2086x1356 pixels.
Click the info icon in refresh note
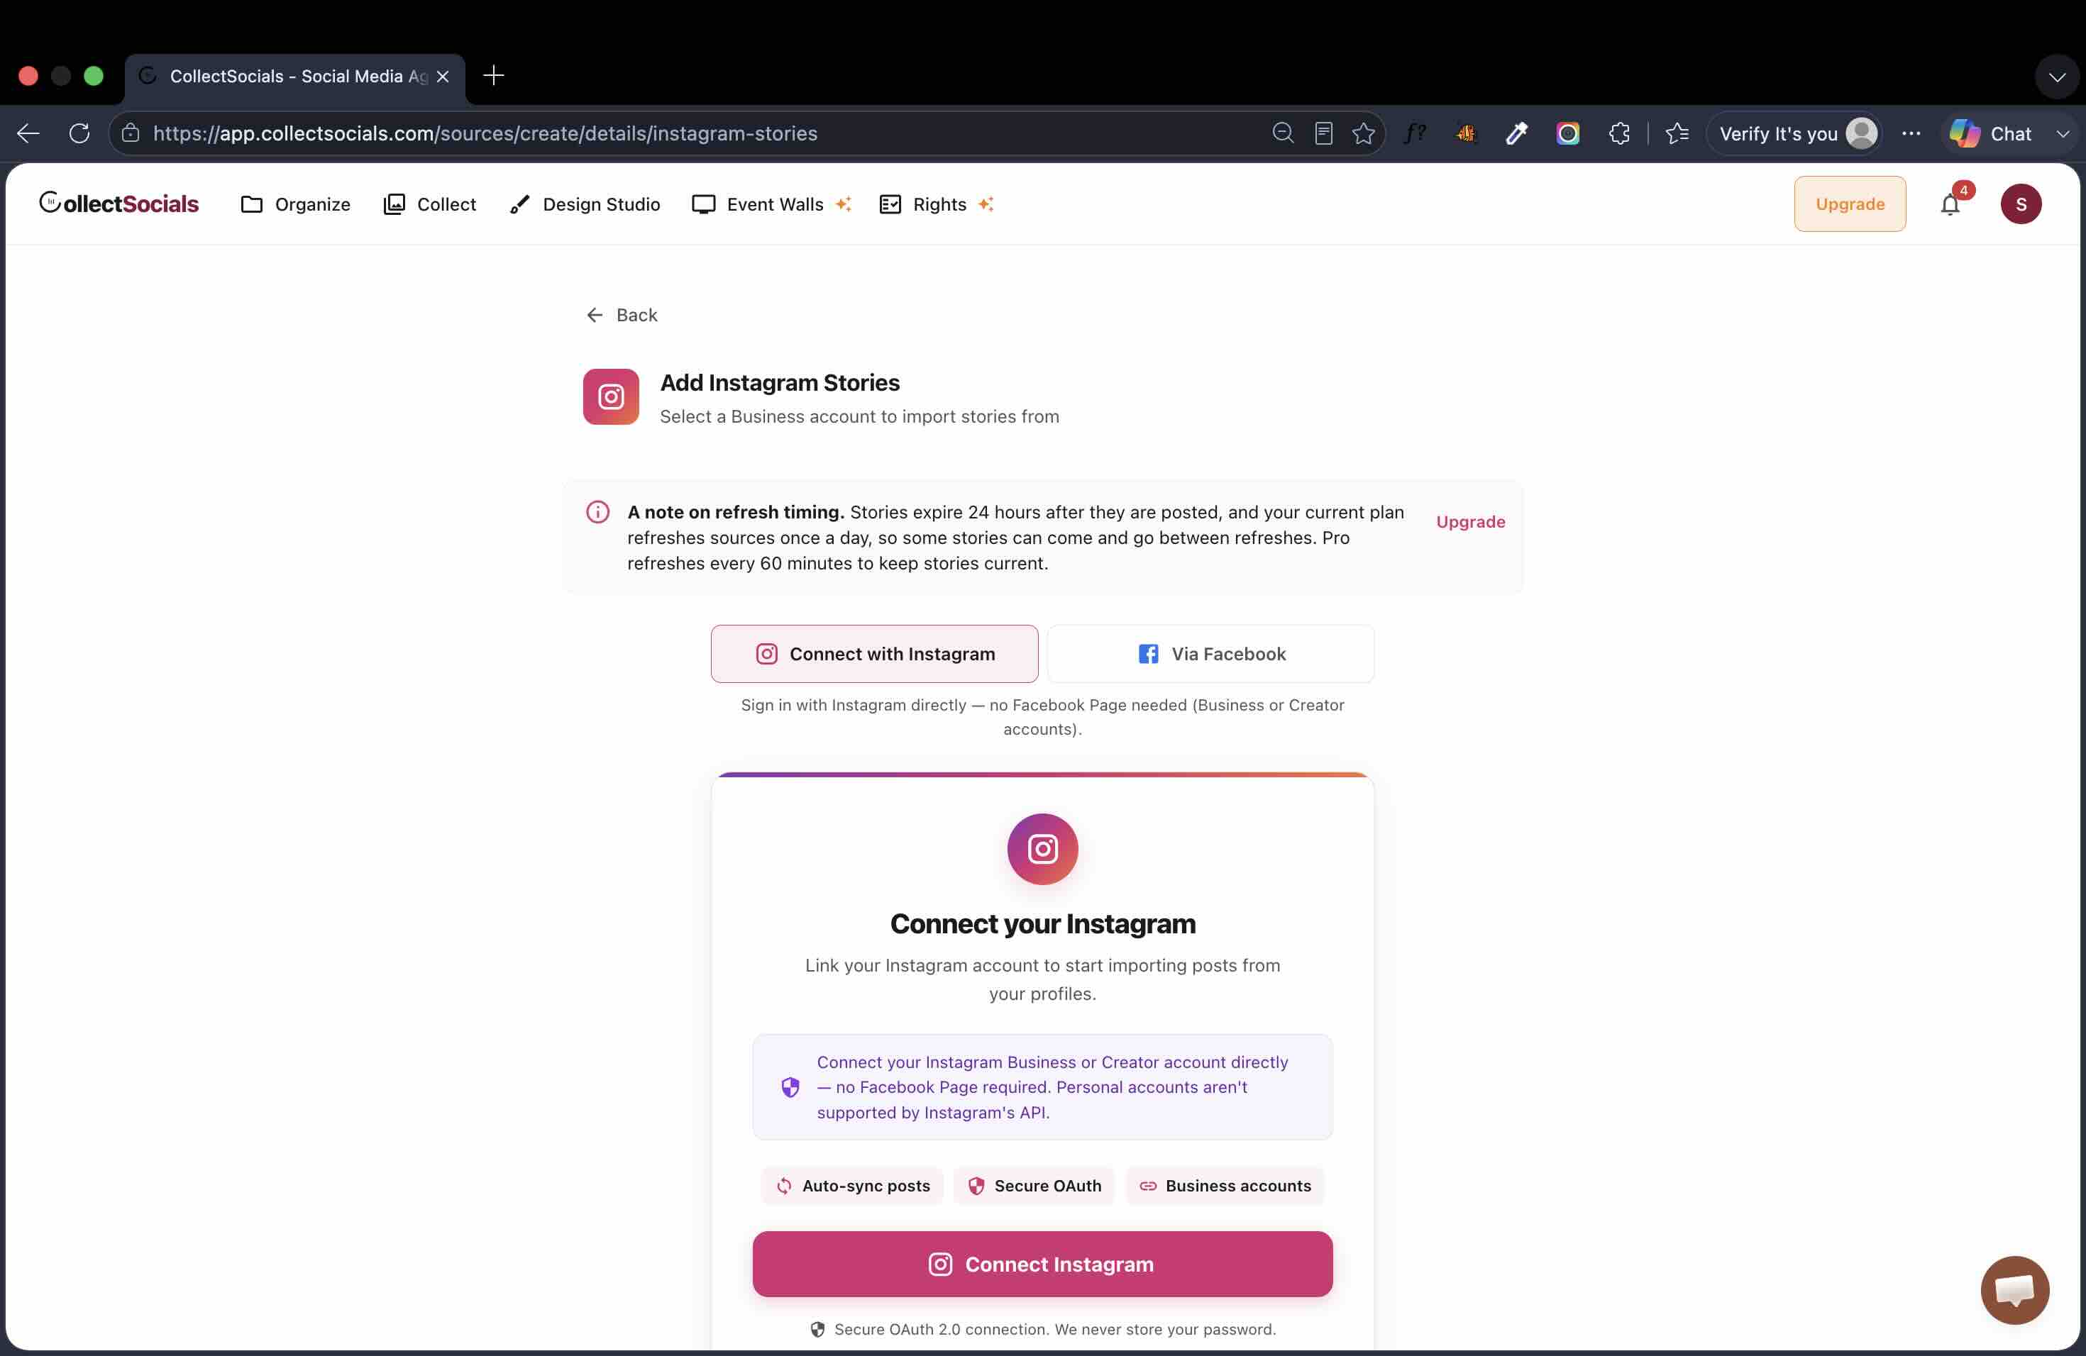coord(597,511)
